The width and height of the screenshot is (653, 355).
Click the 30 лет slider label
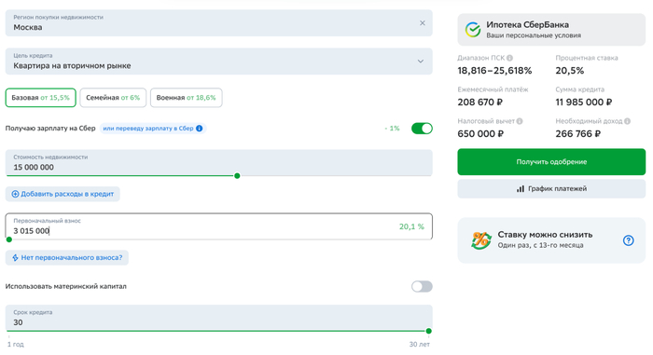[x=420, y=345]
